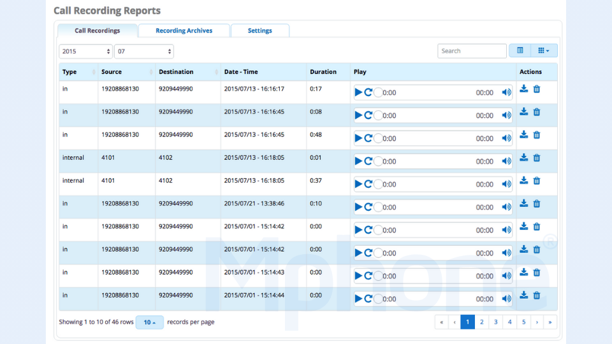
Task: Download the 16:16:17 recording
Action: (x=524, y=89)
